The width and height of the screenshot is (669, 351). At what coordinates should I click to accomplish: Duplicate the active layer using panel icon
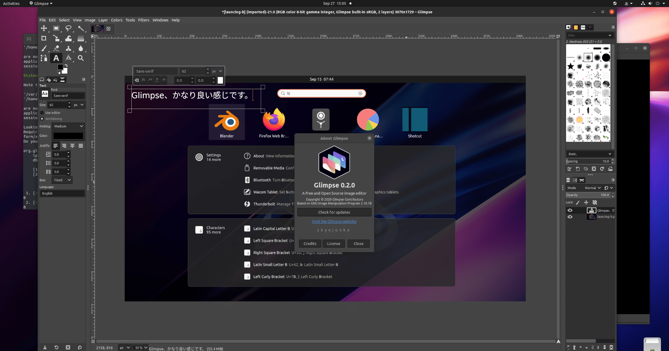click(592, 348)
